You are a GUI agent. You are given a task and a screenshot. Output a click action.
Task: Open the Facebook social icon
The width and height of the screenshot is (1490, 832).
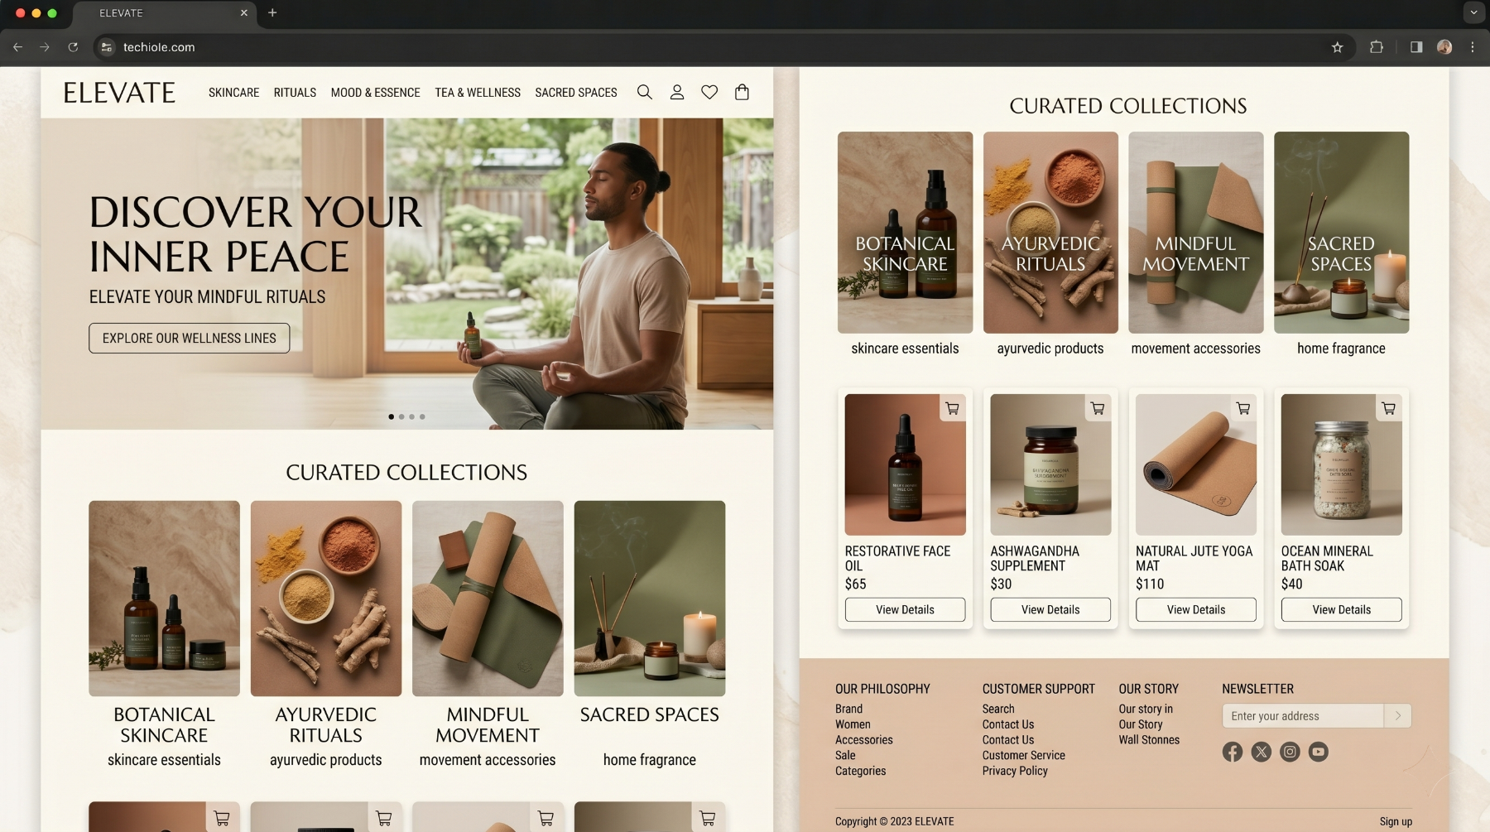point(1232,752)
